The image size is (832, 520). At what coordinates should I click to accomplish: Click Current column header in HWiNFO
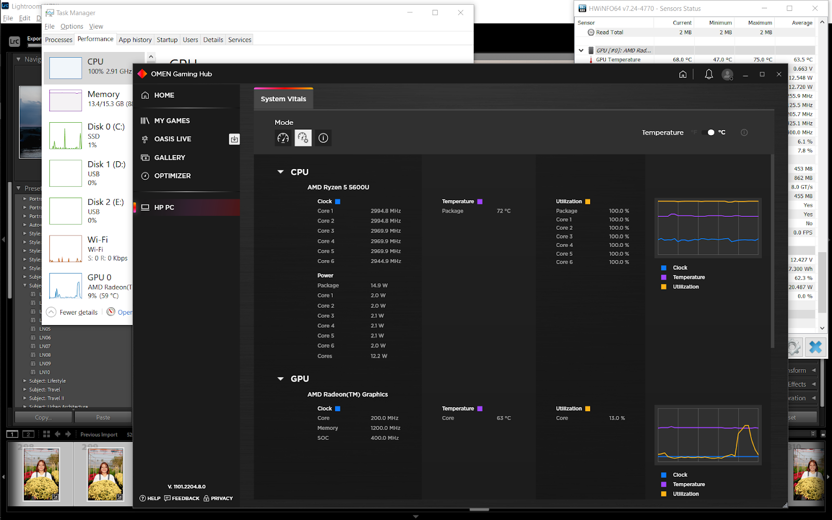pyautogui.click(x=682, y=23)
